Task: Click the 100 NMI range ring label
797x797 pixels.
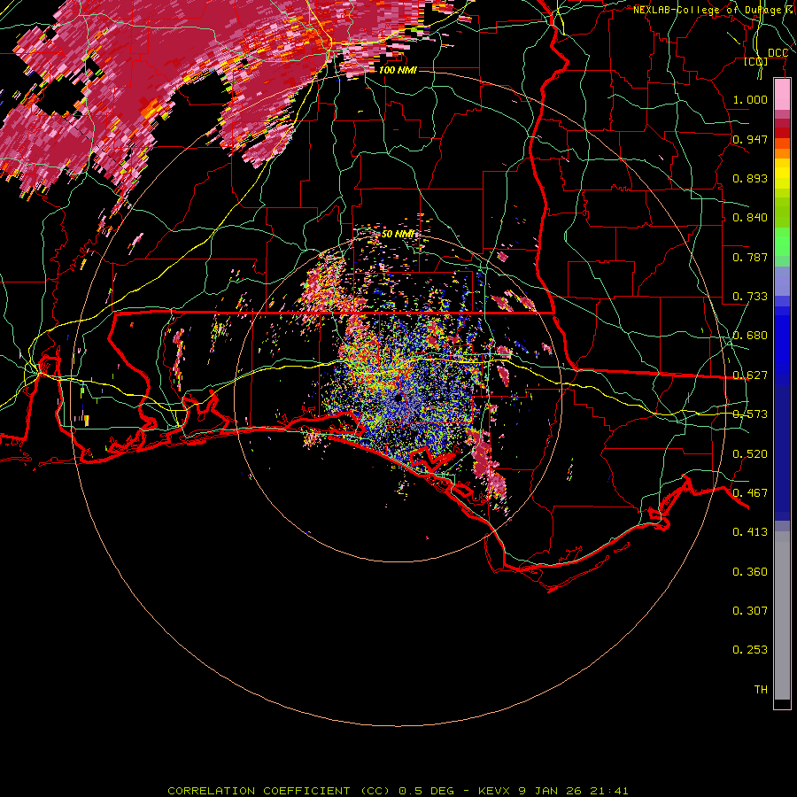Action: point(398,70)
